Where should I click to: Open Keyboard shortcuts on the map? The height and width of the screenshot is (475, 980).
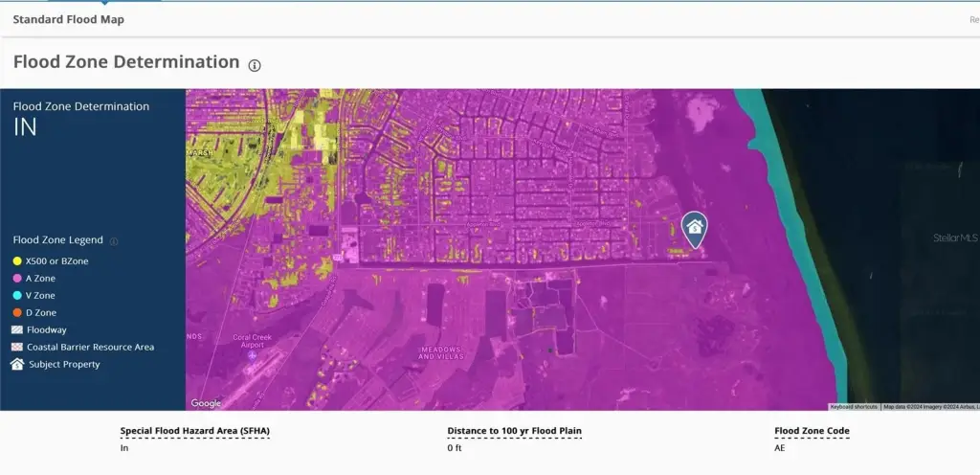click(854, 407)
